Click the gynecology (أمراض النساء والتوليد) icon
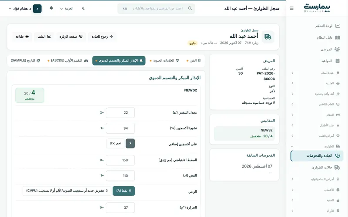 pos(338,179)
